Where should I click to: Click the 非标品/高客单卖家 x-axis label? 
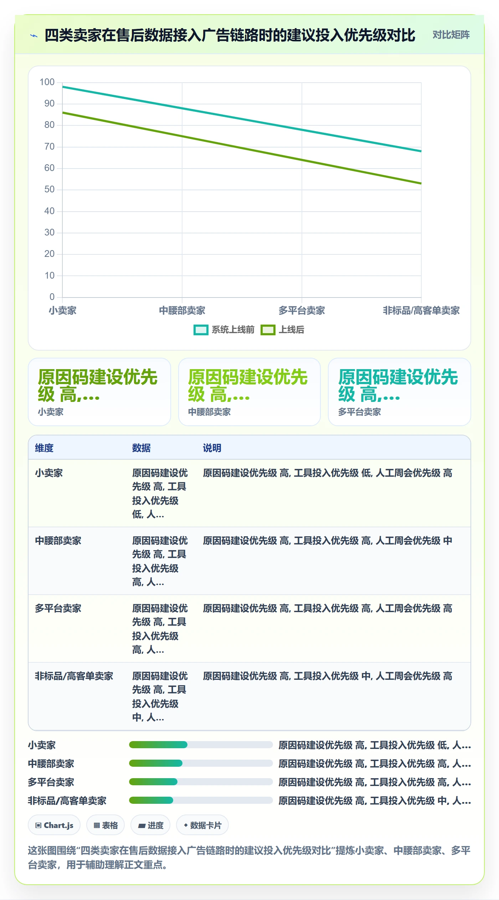click(421, 311)
